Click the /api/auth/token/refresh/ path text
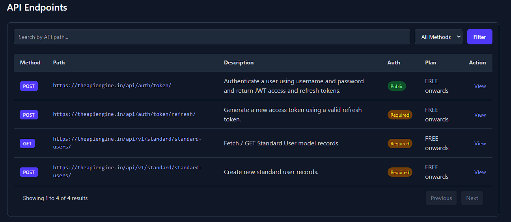Screen dimensions: 511x222 click(124, 114)
